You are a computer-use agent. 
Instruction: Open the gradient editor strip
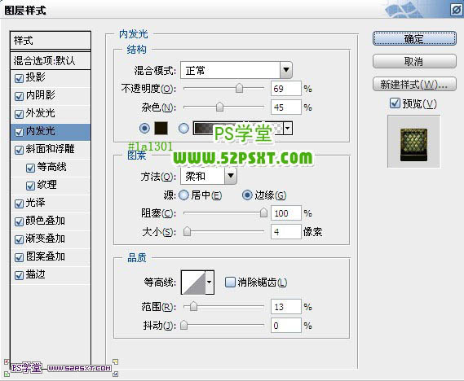click(x=238, y=129)
